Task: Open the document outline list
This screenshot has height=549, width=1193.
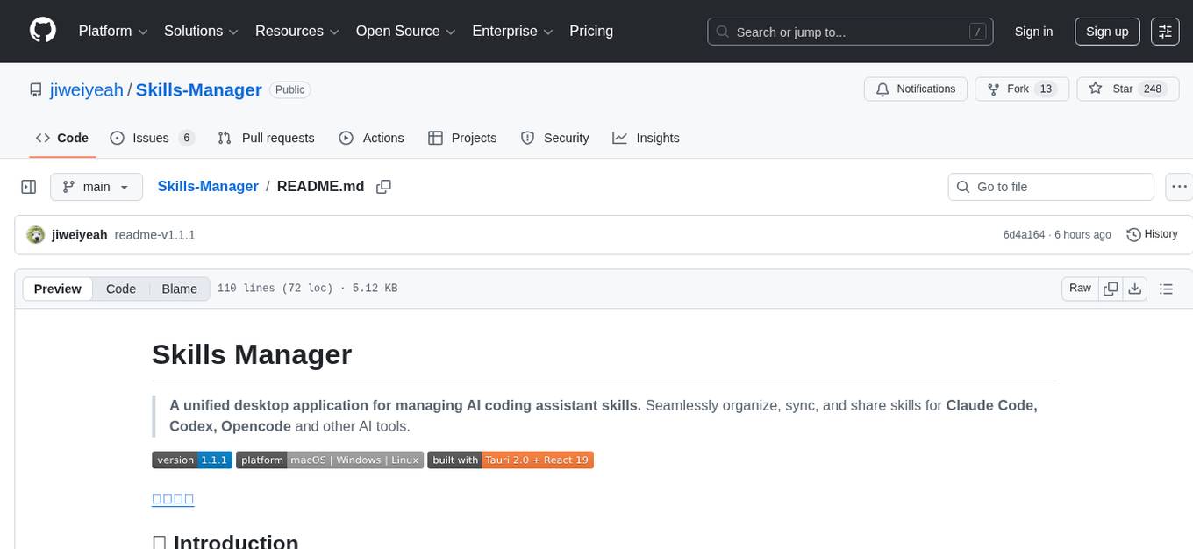Action: coord(1166,289)
